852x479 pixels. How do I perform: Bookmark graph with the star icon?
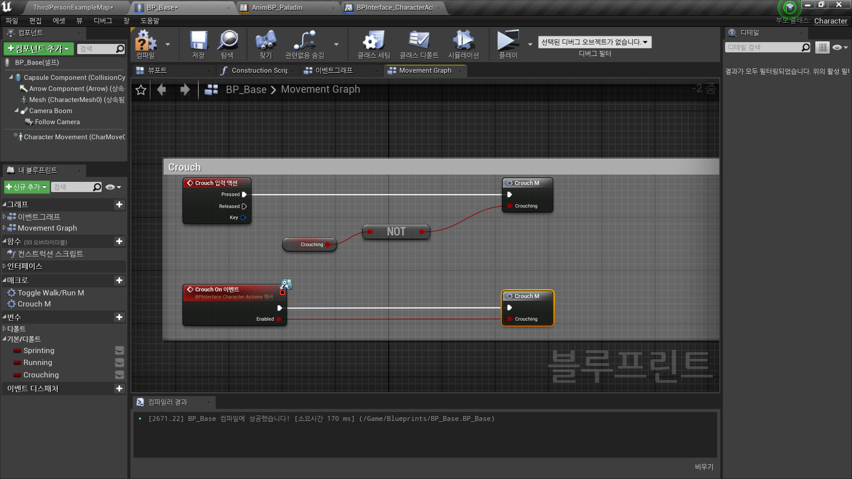[x=141, y=90]
